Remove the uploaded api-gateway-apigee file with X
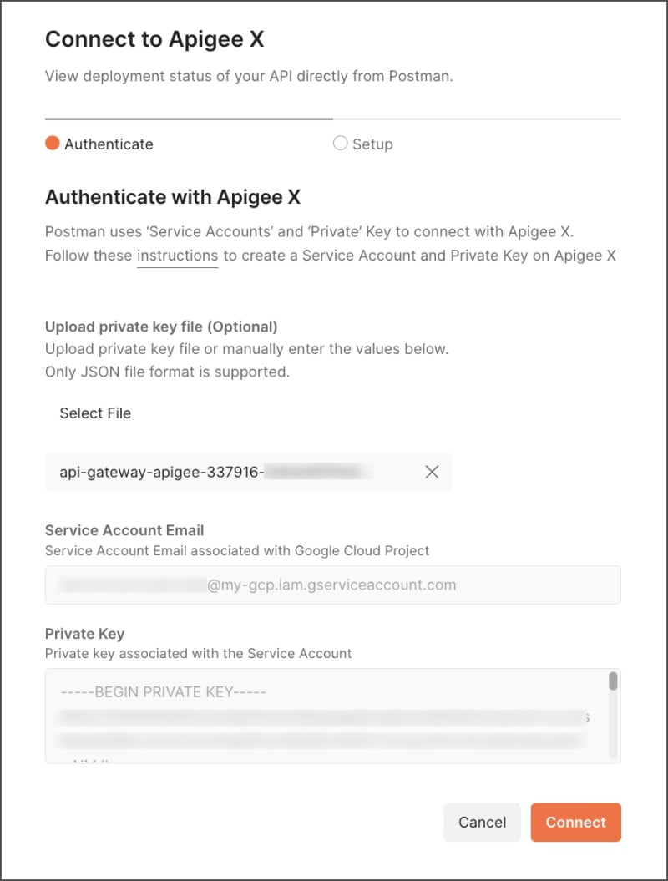 432,473
